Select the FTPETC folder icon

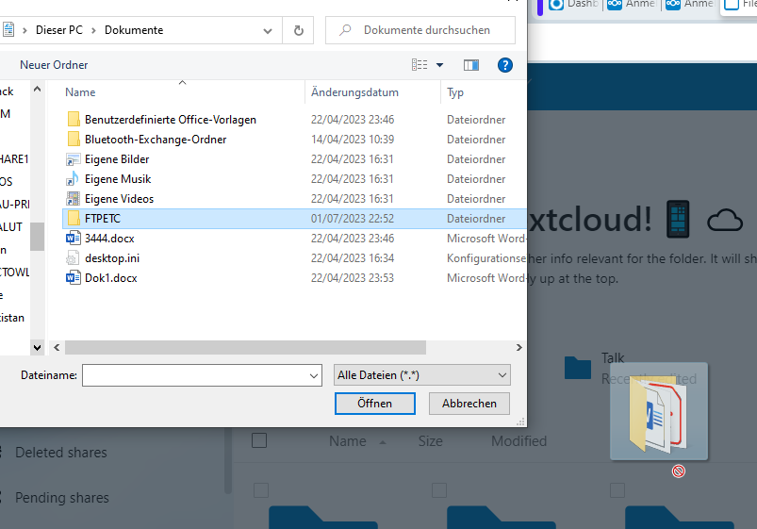(x=74, y=219)
